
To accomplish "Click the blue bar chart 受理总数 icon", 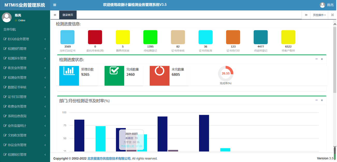I will [69, 75].
